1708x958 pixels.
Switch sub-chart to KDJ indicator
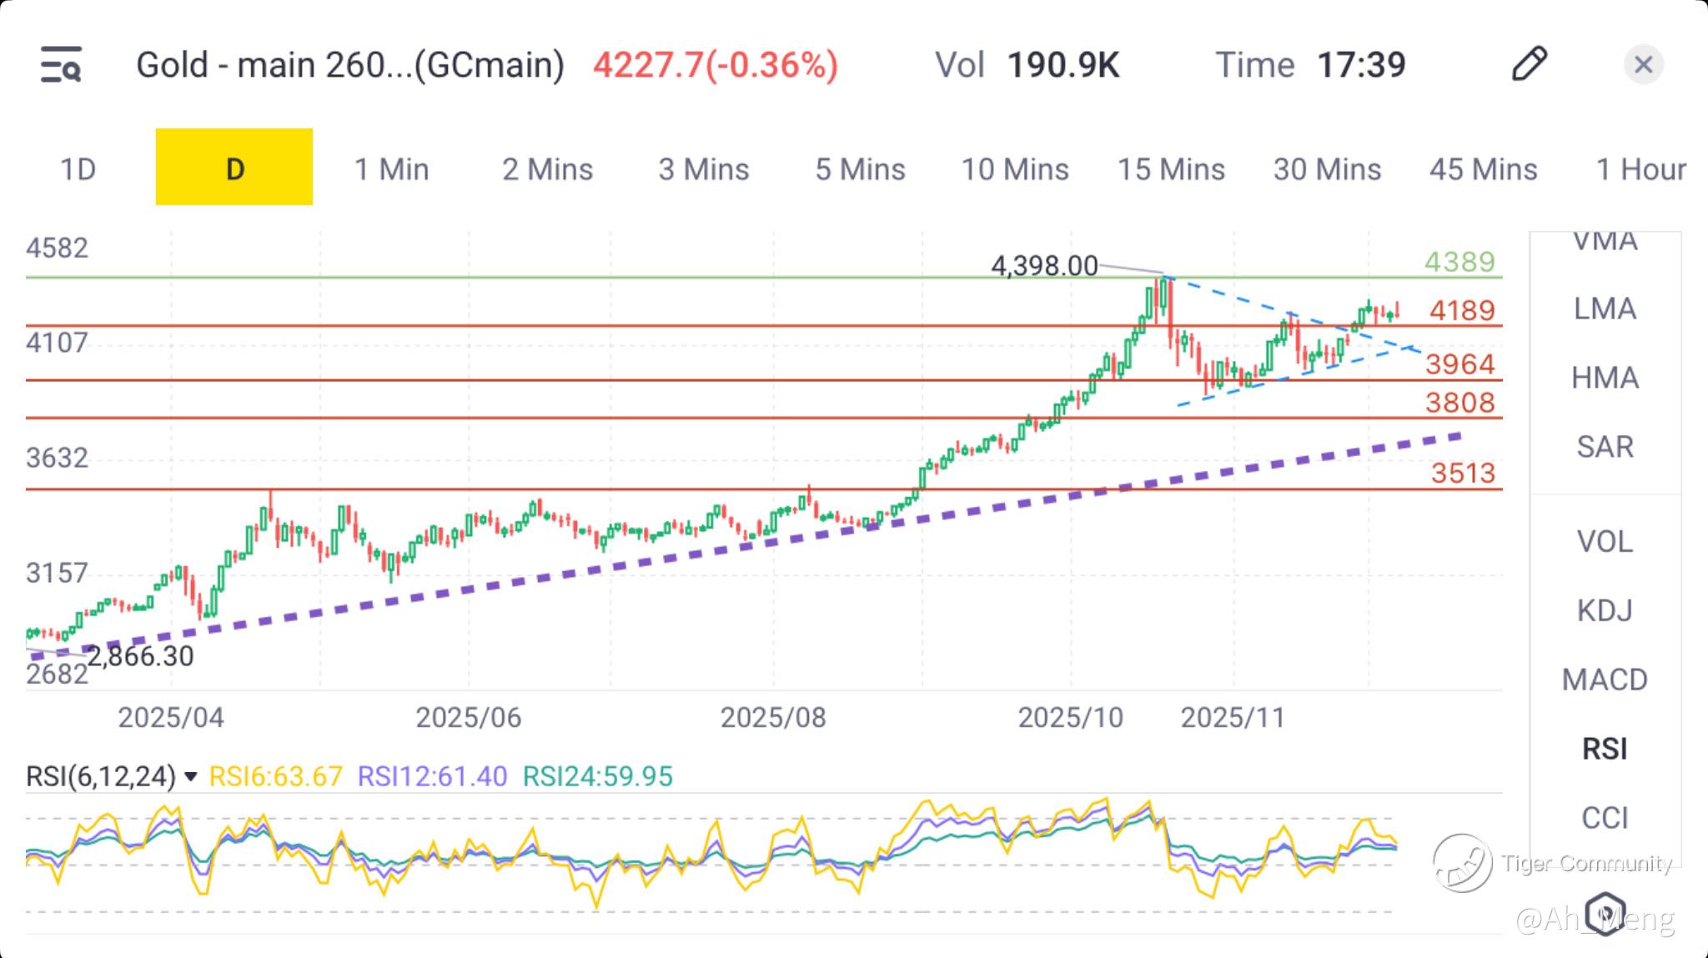pyautogui.click(x=1605, y=610)
